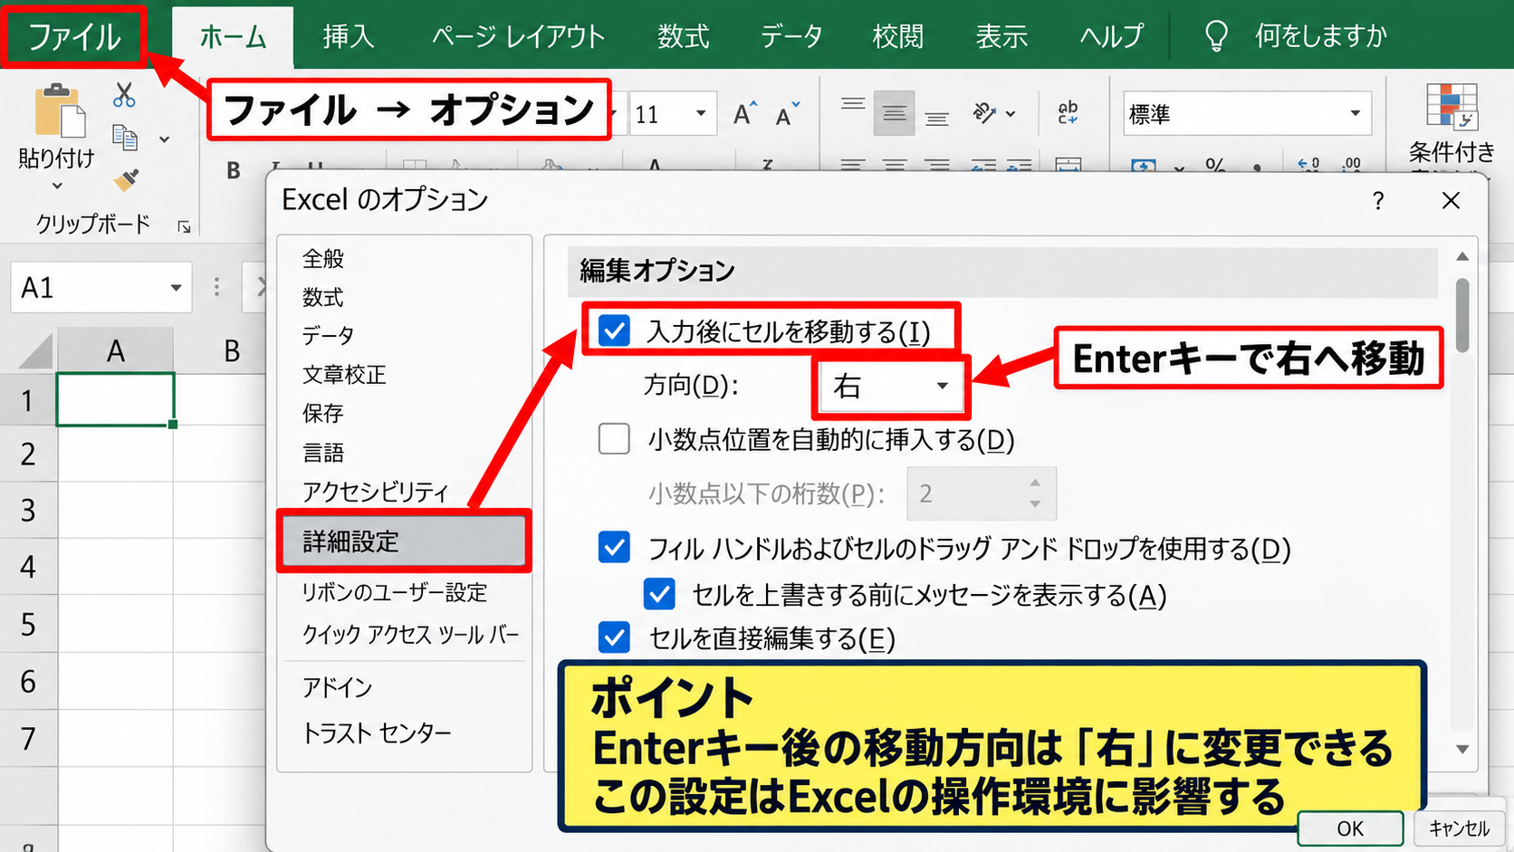Open Help question mark in Excel Options dialog
1514x852 pixels.
click(x=1378, y=200)
